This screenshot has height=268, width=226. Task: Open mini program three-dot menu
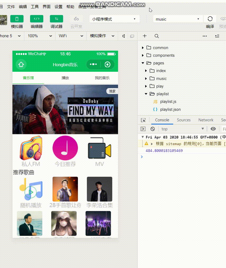point(93,64)
